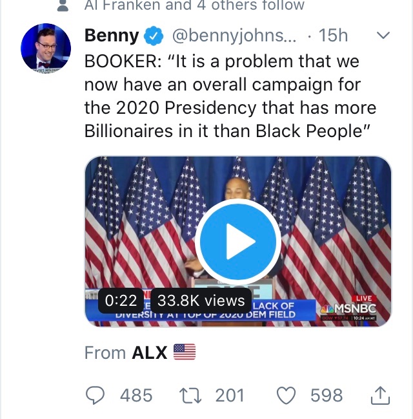The height and width of the screenshot is (419, 413).
Task: Click the Benny display name
Action: coord(112,37)
